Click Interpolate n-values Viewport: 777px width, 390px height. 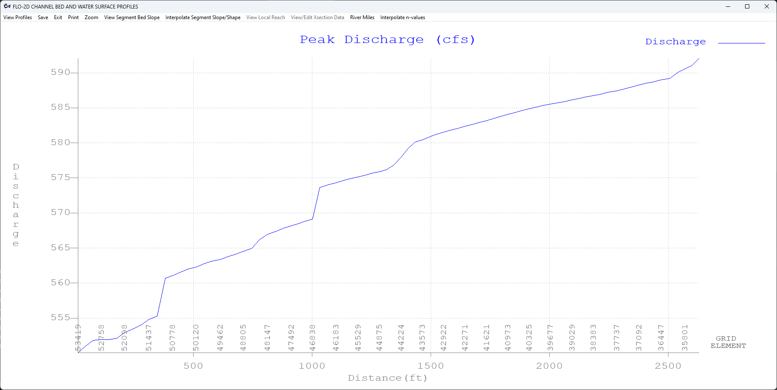(403, 17)
